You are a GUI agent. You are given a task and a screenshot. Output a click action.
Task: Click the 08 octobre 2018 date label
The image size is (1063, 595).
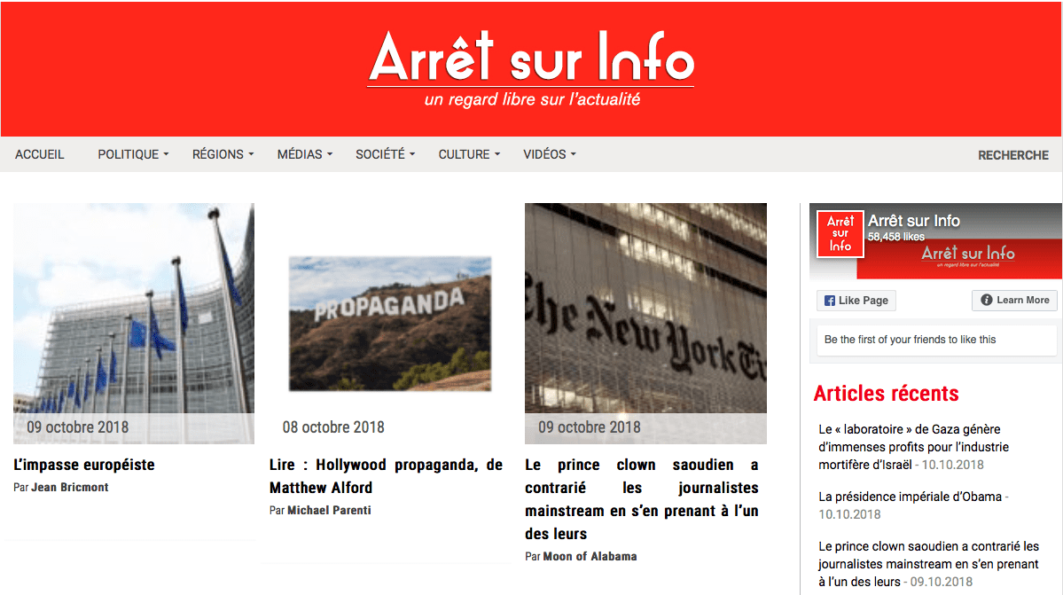[x=333, y=427]
